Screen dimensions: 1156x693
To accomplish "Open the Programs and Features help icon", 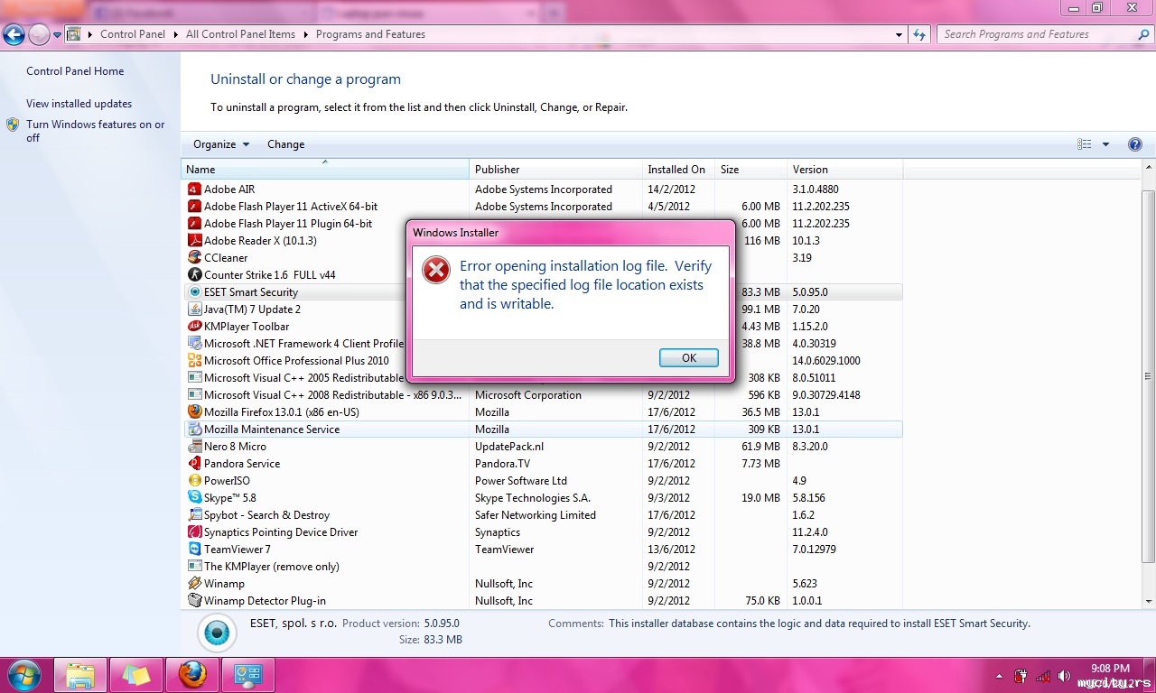I will pyautogui.click(x=1135, y=144).
